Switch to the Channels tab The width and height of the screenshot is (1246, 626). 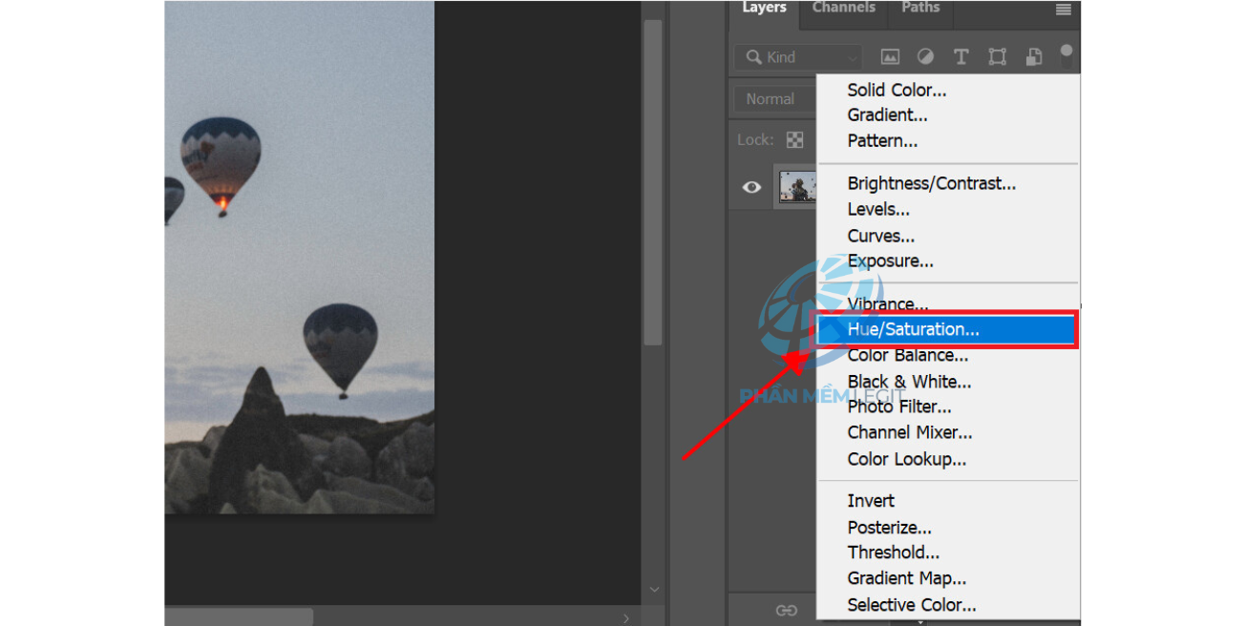[844, 9]
